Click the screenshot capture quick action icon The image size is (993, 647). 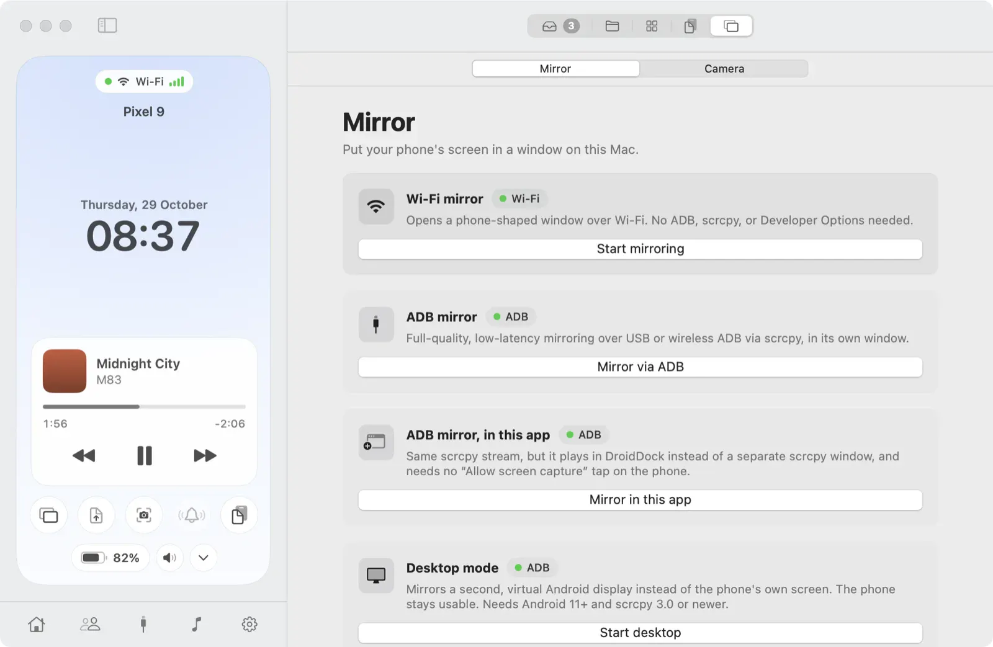[x=144, y=515]
